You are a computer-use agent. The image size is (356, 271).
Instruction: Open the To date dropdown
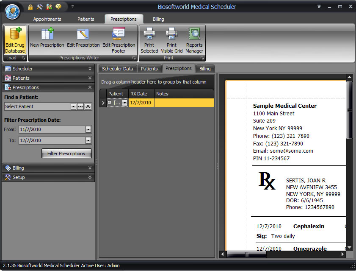point(88,140)
